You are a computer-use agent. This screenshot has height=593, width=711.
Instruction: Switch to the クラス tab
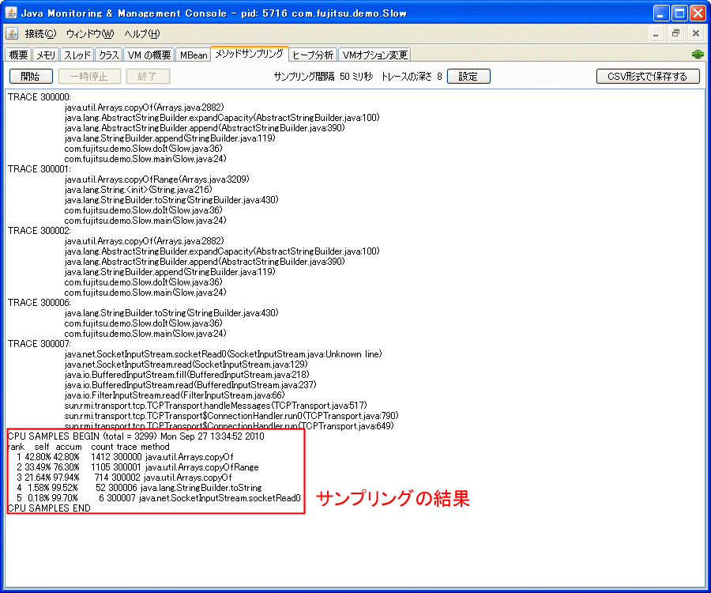coord(109,55)
